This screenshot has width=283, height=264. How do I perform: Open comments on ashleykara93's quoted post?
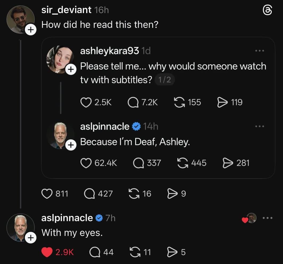tap(133, 102)
